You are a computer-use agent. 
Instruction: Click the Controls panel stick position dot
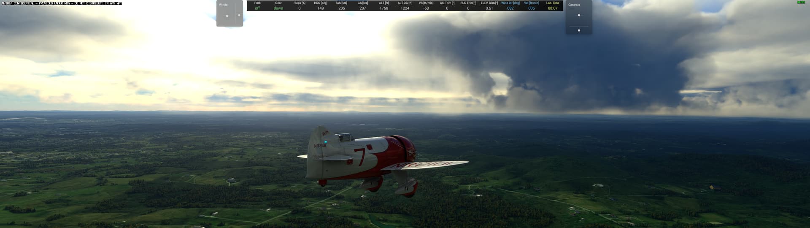[579, 15]
